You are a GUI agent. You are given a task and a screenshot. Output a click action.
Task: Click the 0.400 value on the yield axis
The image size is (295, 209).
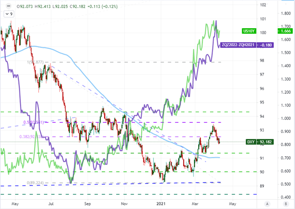285,197
